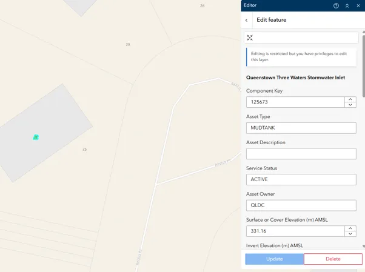Click the 'Edit feature' title

tap(272, 20)
